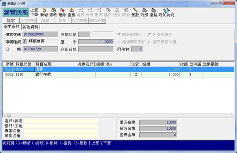This screenshot has width=237, height=153.
Task: Open the 查詢 (Query) tool
Action: coord(71,12)
